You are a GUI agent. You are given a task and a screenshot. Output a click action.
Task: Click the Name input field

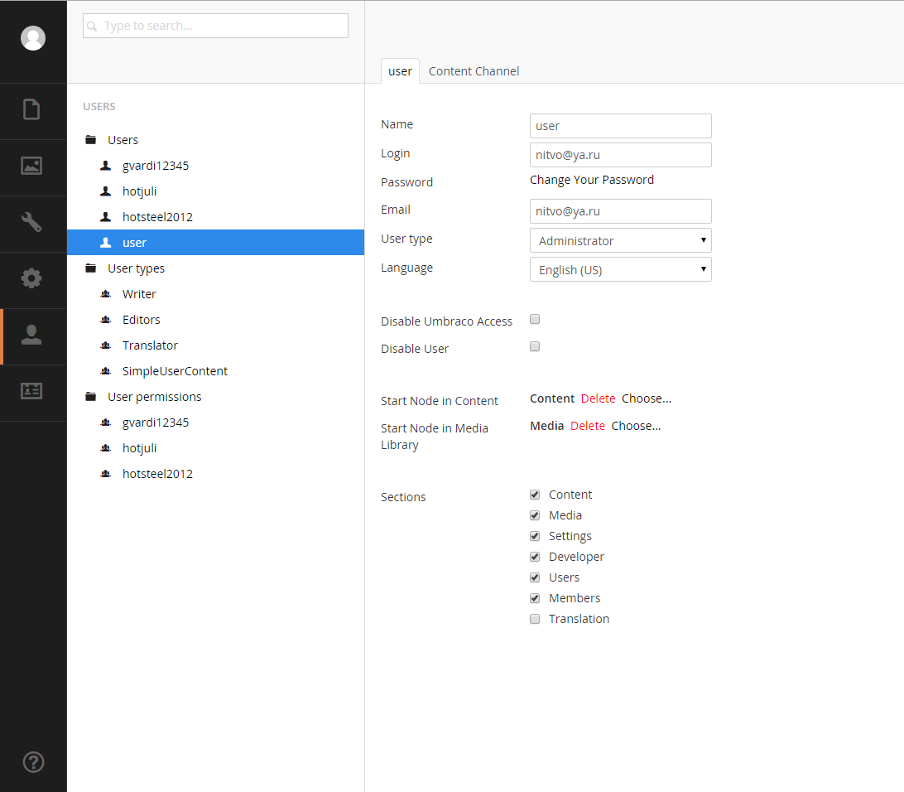620,126
